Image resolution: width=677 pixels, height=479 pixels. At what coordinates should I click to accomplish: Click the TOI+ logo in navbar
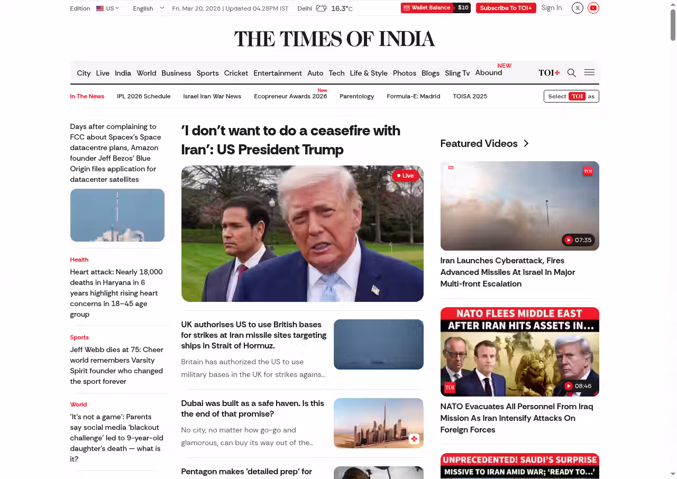coord(548,73)
